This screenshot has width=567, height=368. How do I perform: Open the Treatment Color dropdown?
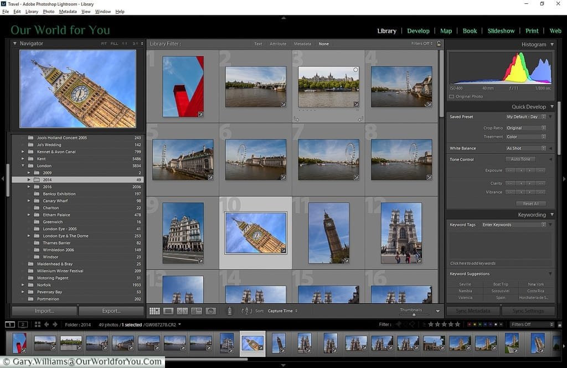[525, 137]
